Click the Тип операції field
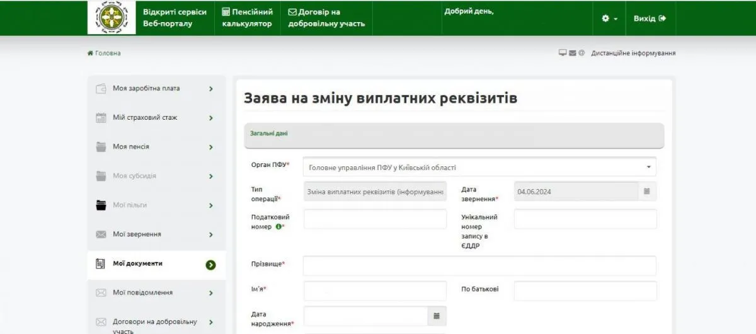The width and height of the screenshot is (756, 334). (375, 191)
